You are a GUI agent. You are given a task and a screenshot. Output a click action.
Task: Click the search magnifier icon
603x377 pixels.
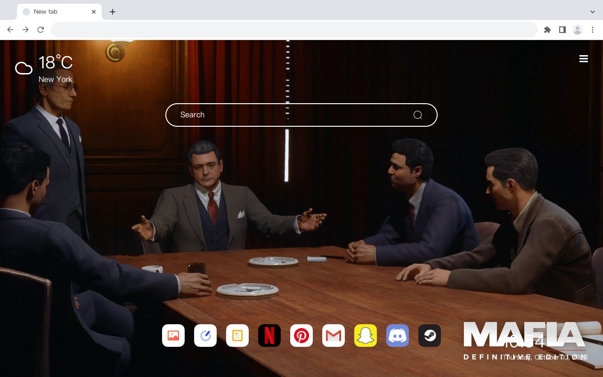[x=417, y=115]
